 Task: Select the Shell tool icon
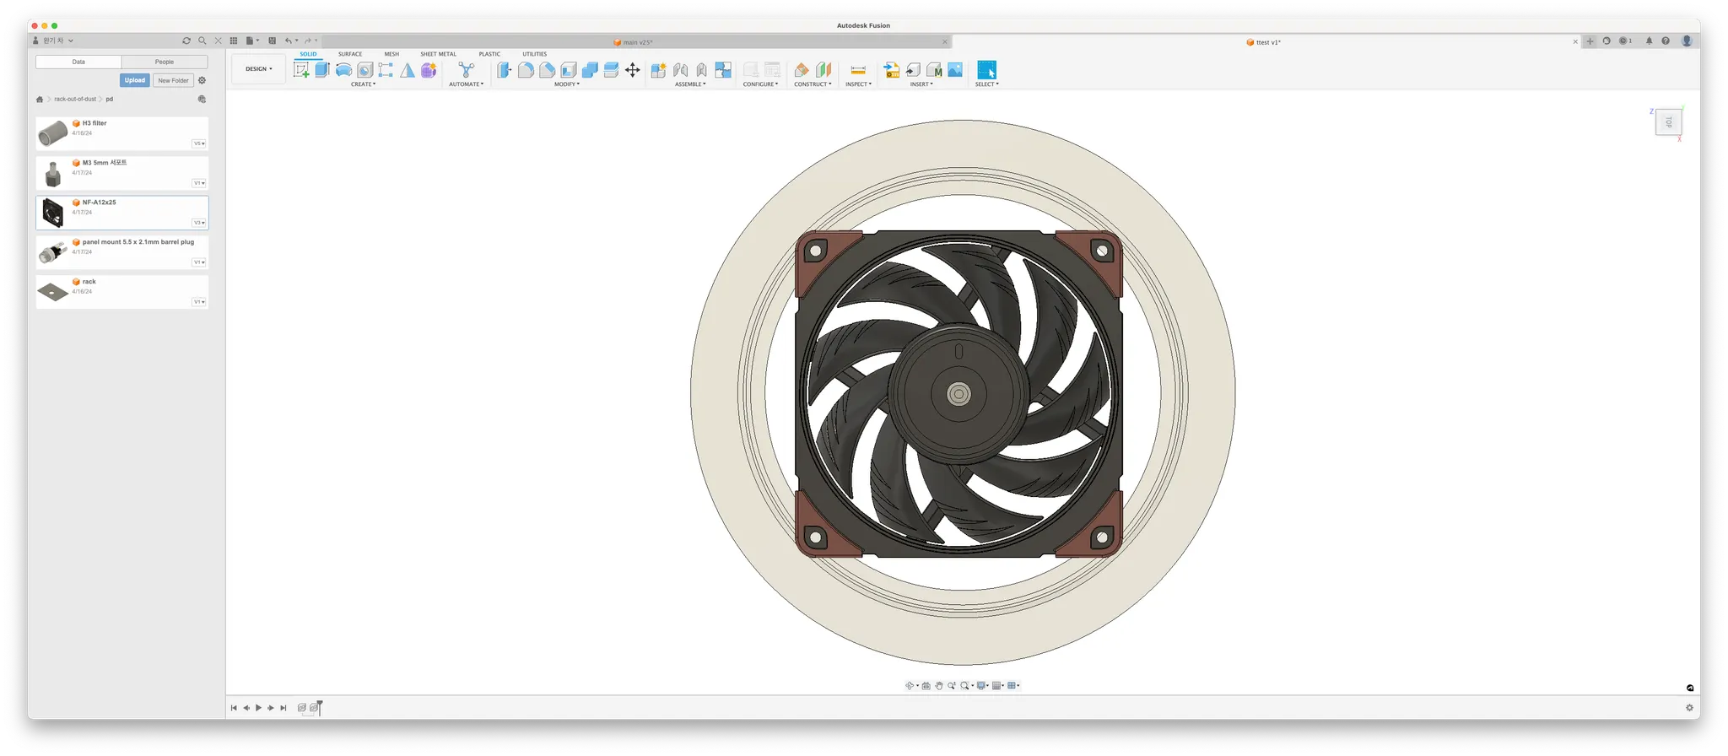[569, 70]
